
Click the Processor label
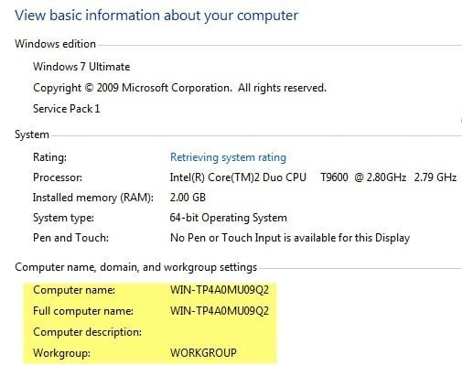[x=58, y=177]
